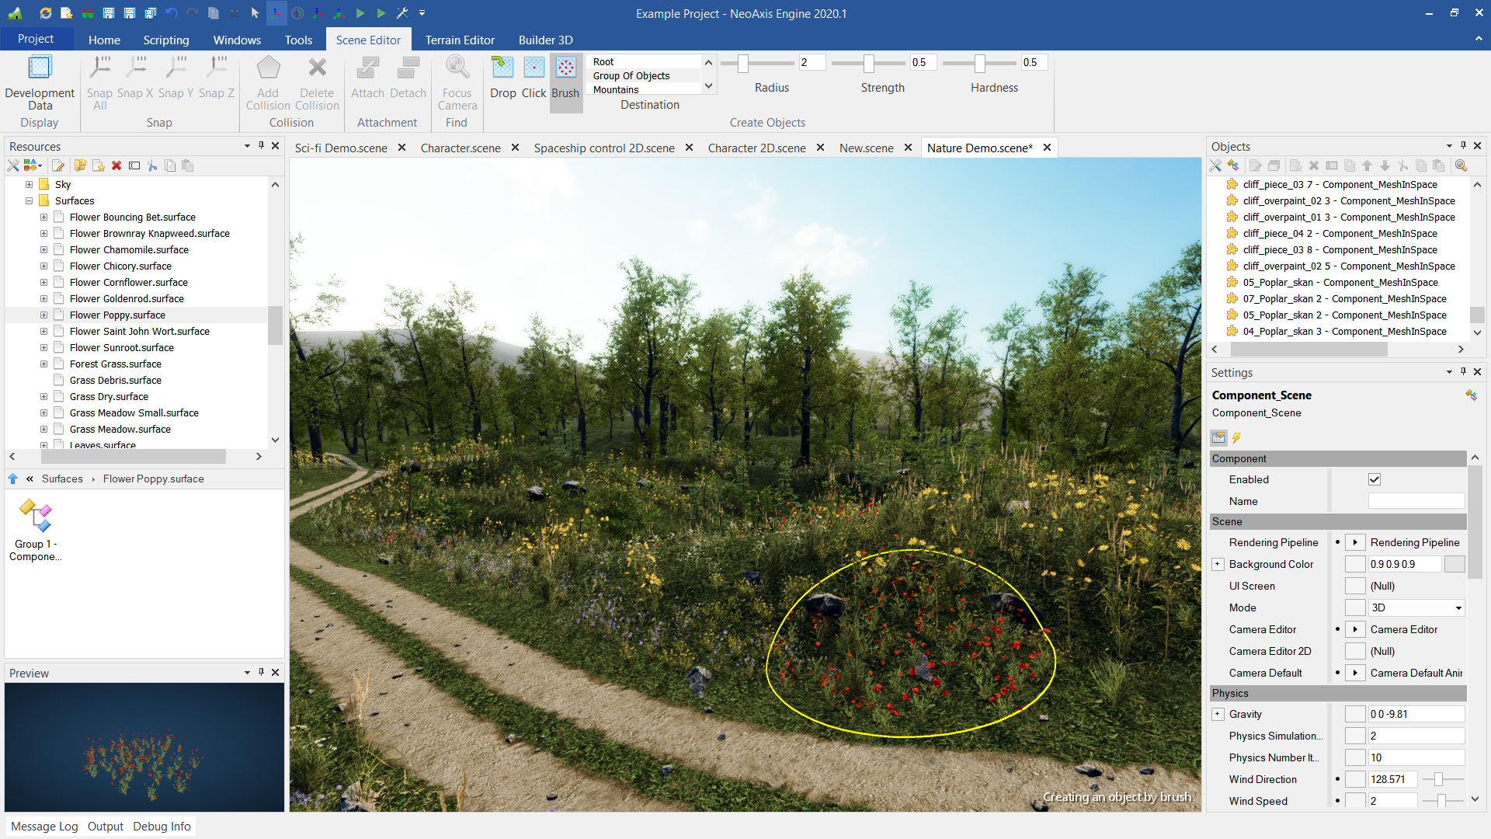This screenshot has height=839, width=1491.
Task: Toggle the Enabled checkbox
Action: [x=1375, y=479]
